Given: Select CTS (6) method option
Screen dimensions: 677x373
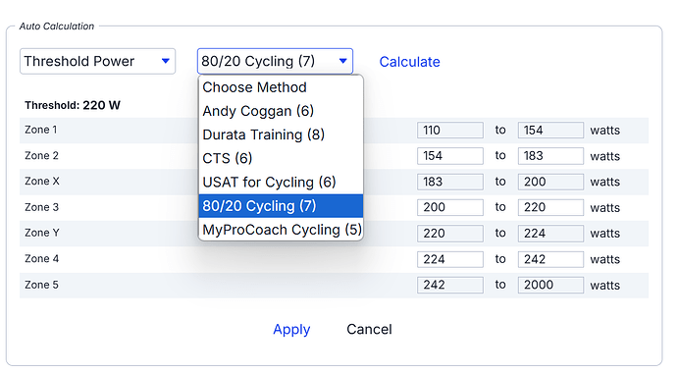Looking at the screenshot, I should tap(281, 158).
